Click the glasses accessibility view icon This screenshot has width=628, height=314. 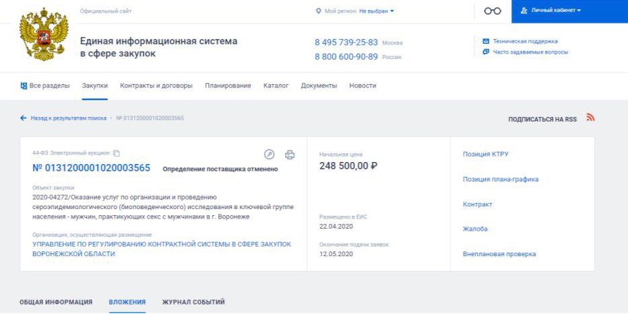(493, 11)
